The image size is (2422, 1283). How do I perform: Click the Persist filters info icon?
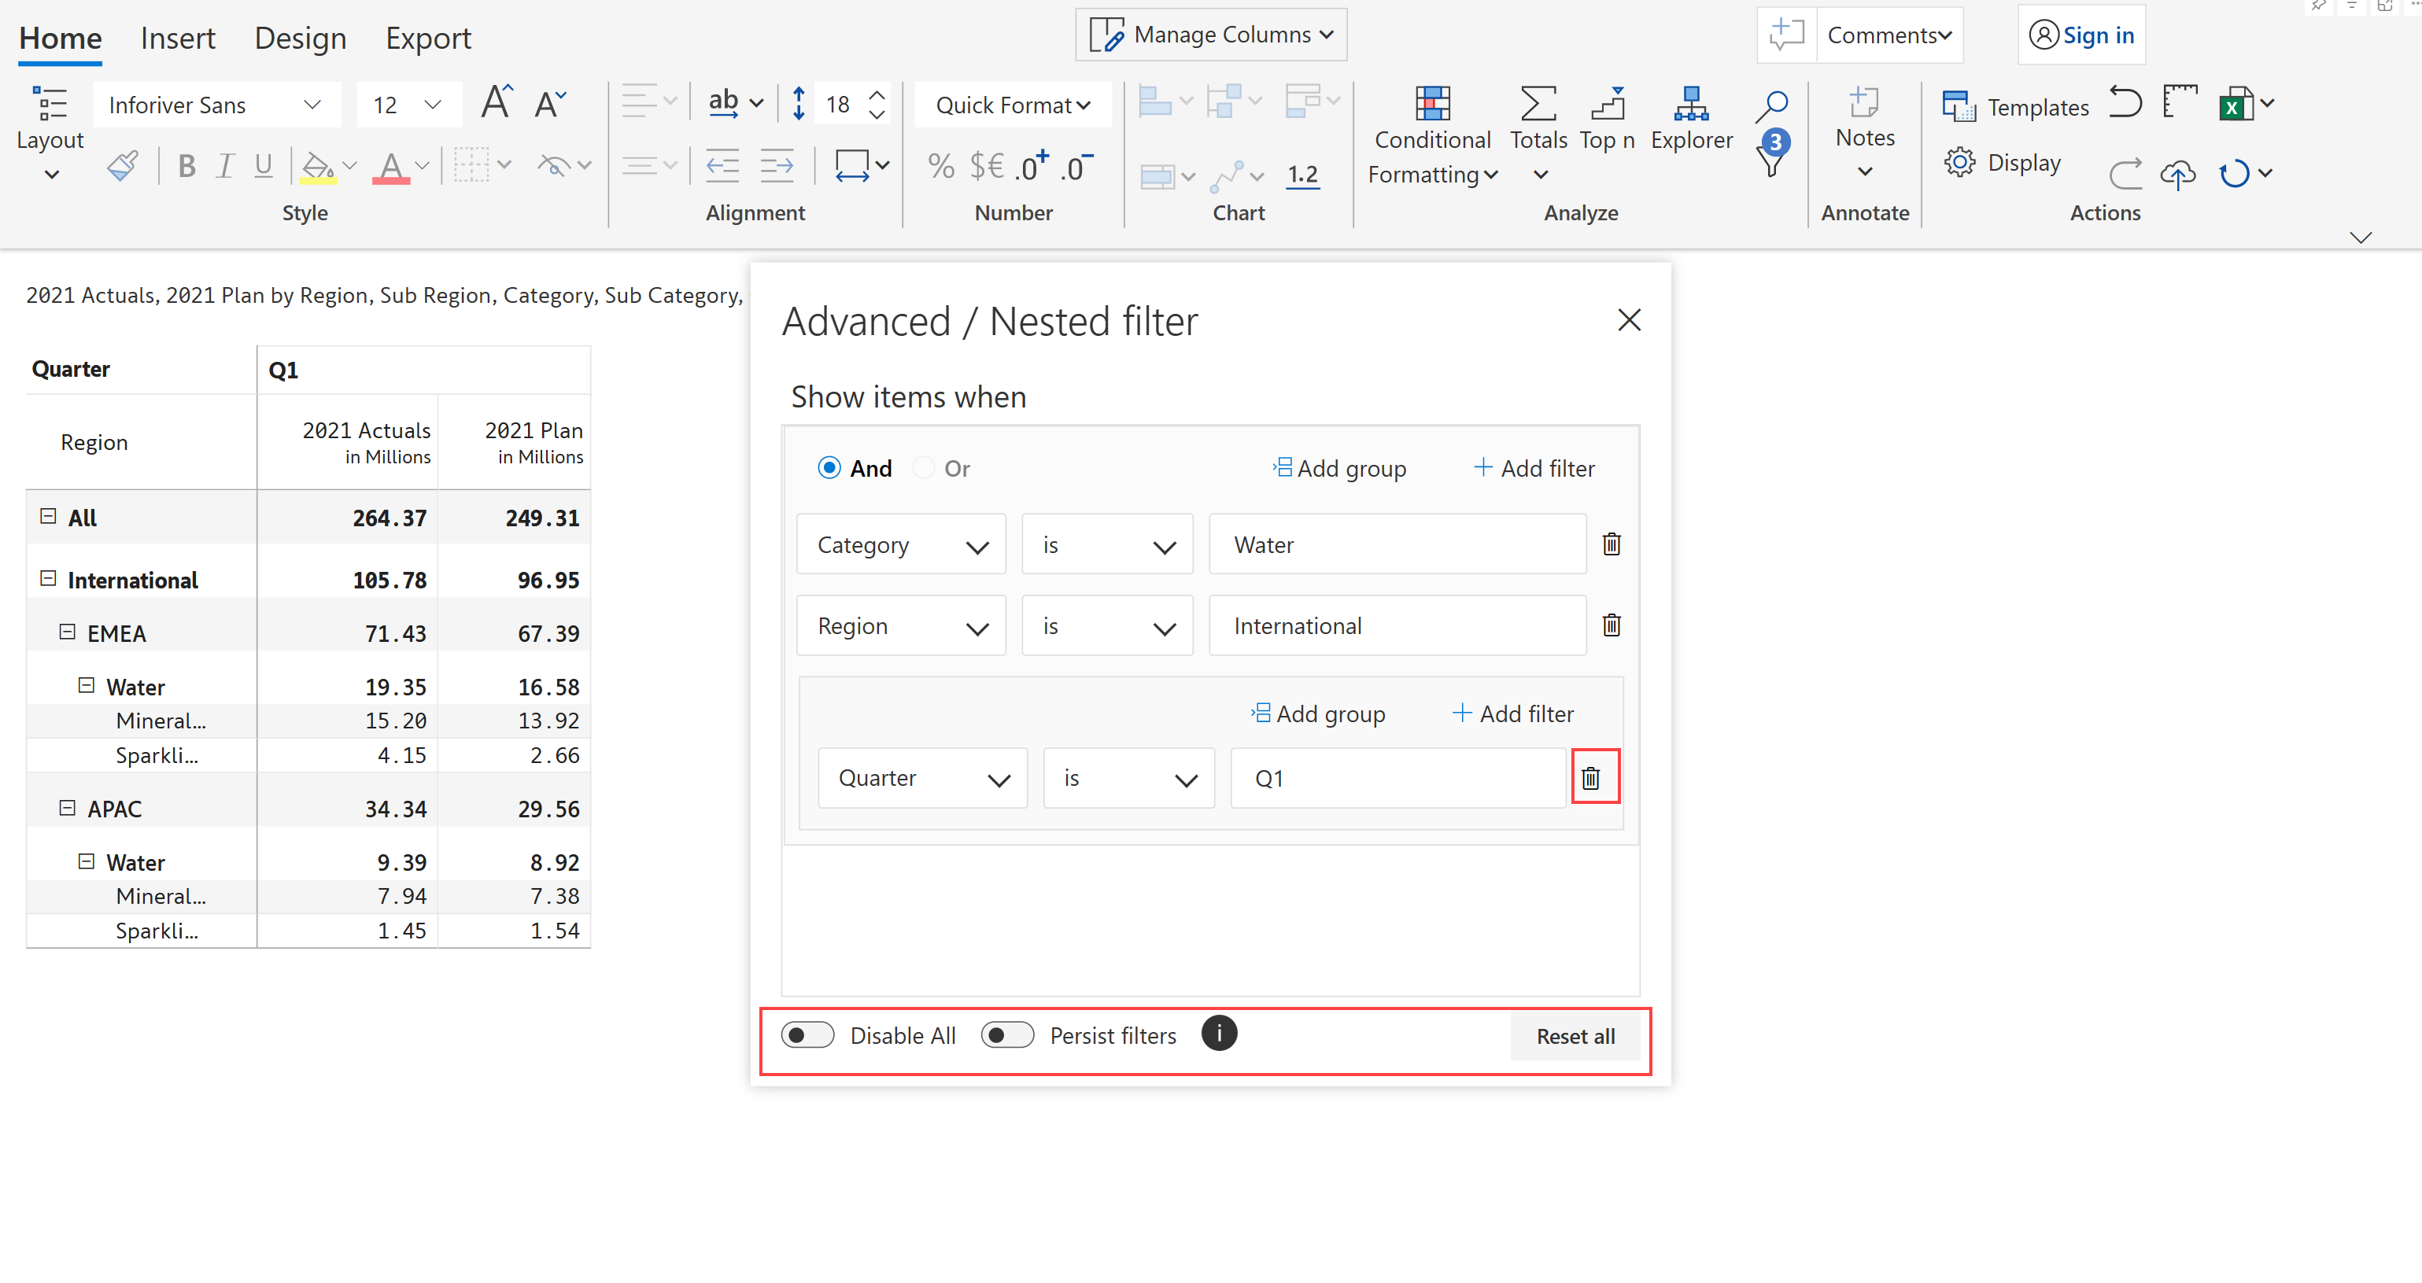pyautogui.click(x=1219, y=1033)
